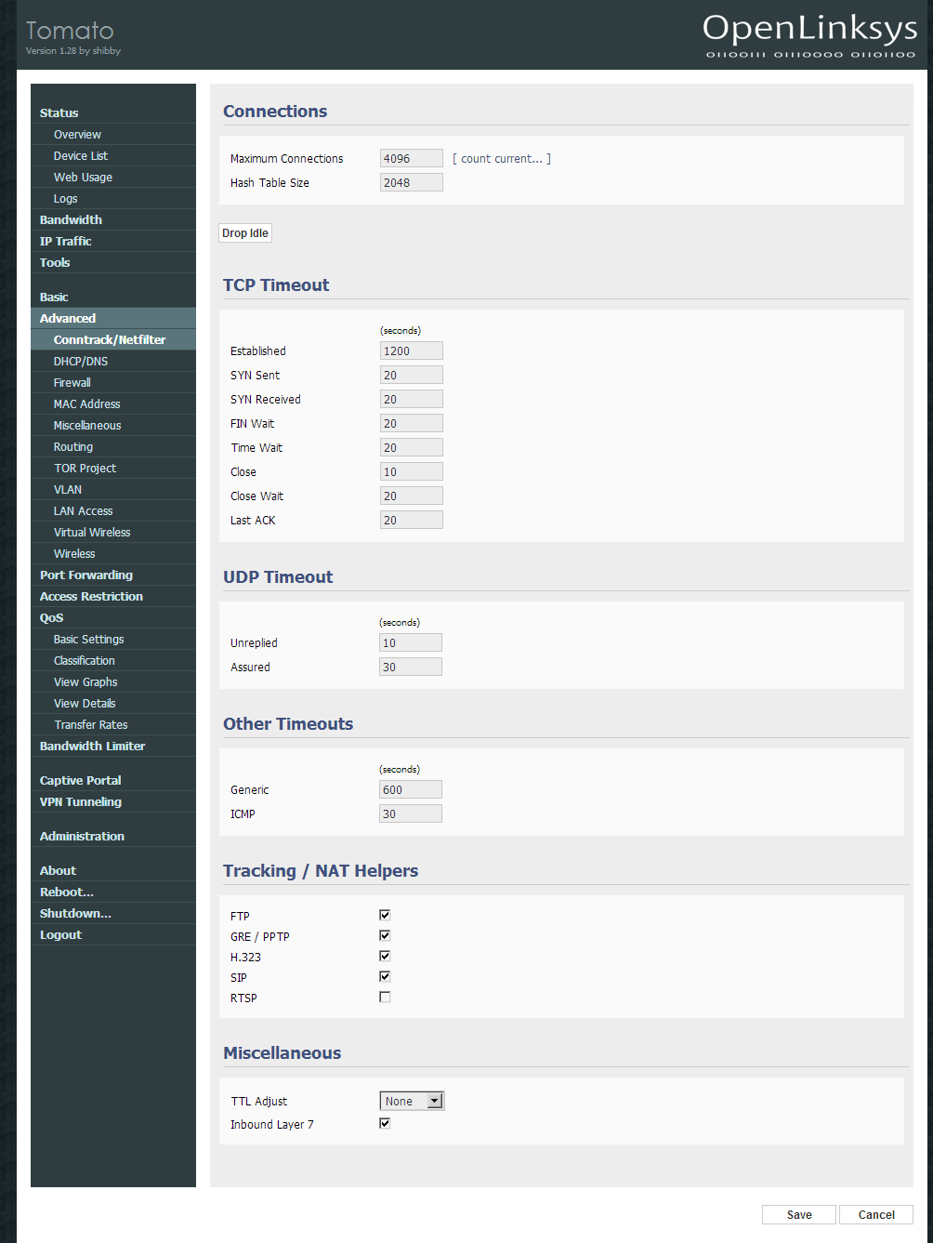Click the OpenLinksys logo
The image size is (933, 1243).
(809, 35)
